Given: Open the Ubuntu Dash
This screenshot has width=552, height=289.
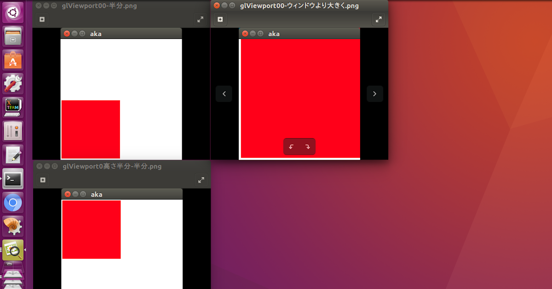Looking at the screenshot, I should (12, 12).
